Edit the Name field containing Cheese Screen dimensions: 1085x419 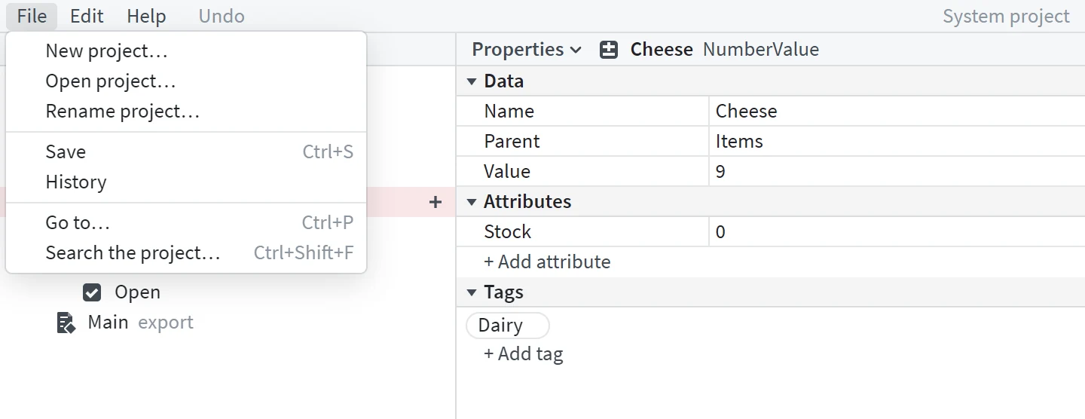point(897,112)
